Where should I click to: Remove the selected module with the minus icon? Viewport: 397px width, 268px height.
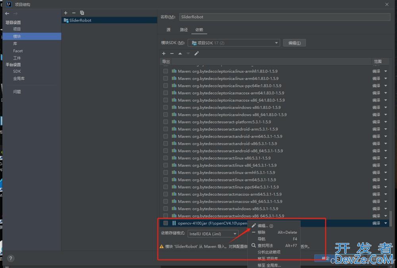point(74,13)
